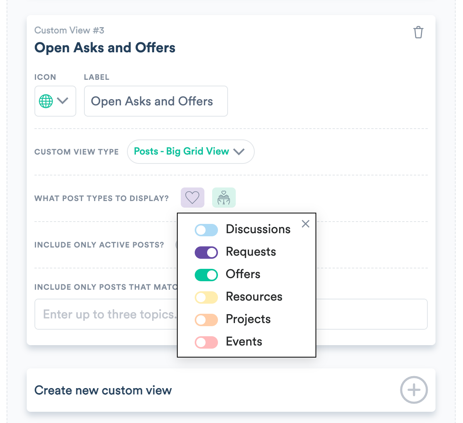The height and width of the screenshot is (423, 463).
Task: Enable the Resources toggle
Action: (206, 297)
